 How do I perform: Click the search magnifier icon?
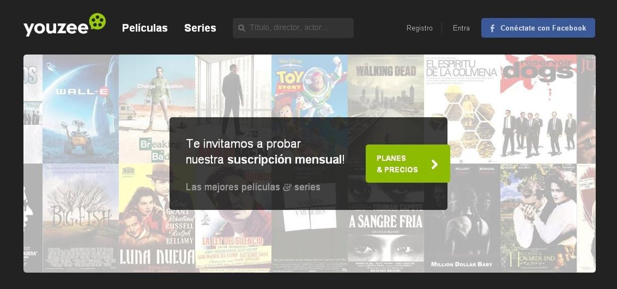(242, 28)
